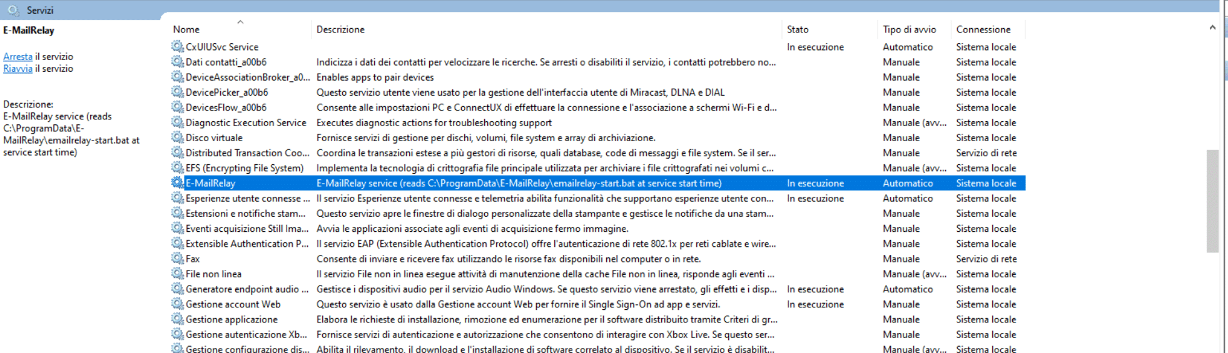
Task: Click the Disco virtuale service icon
Action: point(178,137)
